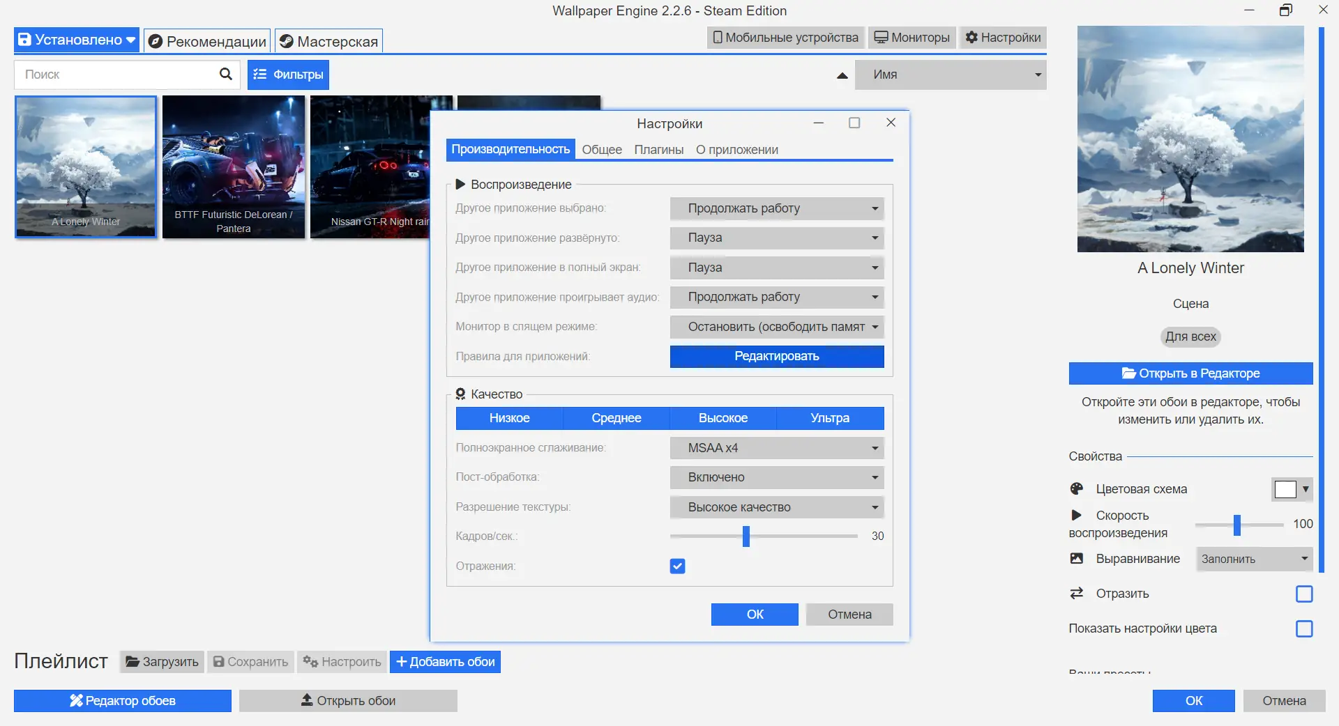Click the playback speed play icon
Image resolution: width=1339 pixels, height=726 pixels.
tap(1077, 515)
